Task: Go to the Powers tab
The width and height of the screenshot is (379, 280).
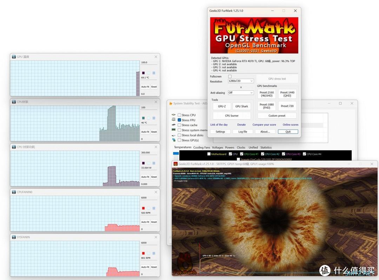Action: [230, 148]
